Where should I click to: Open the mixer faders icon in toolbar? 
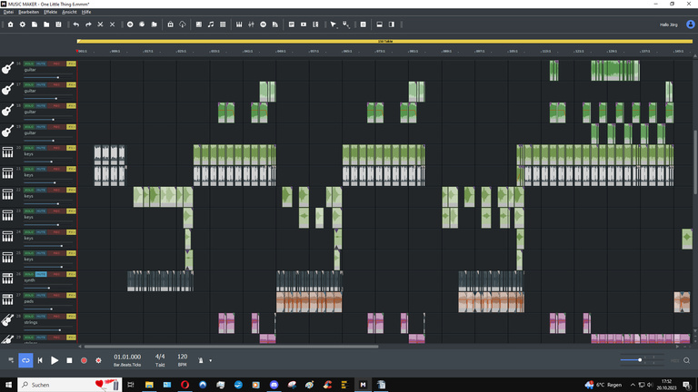click(250, 24)
